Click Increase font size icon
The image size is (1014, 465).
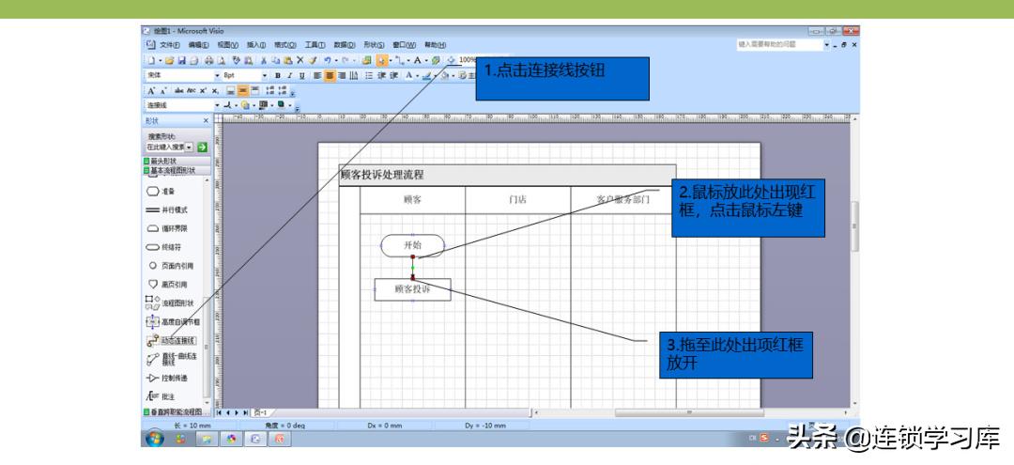click(151, 90)
